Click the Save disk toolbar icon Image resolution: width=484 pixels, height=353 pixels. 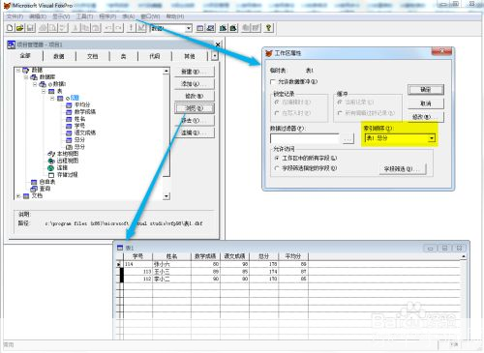pyautogui.click(x=30, y=28)
